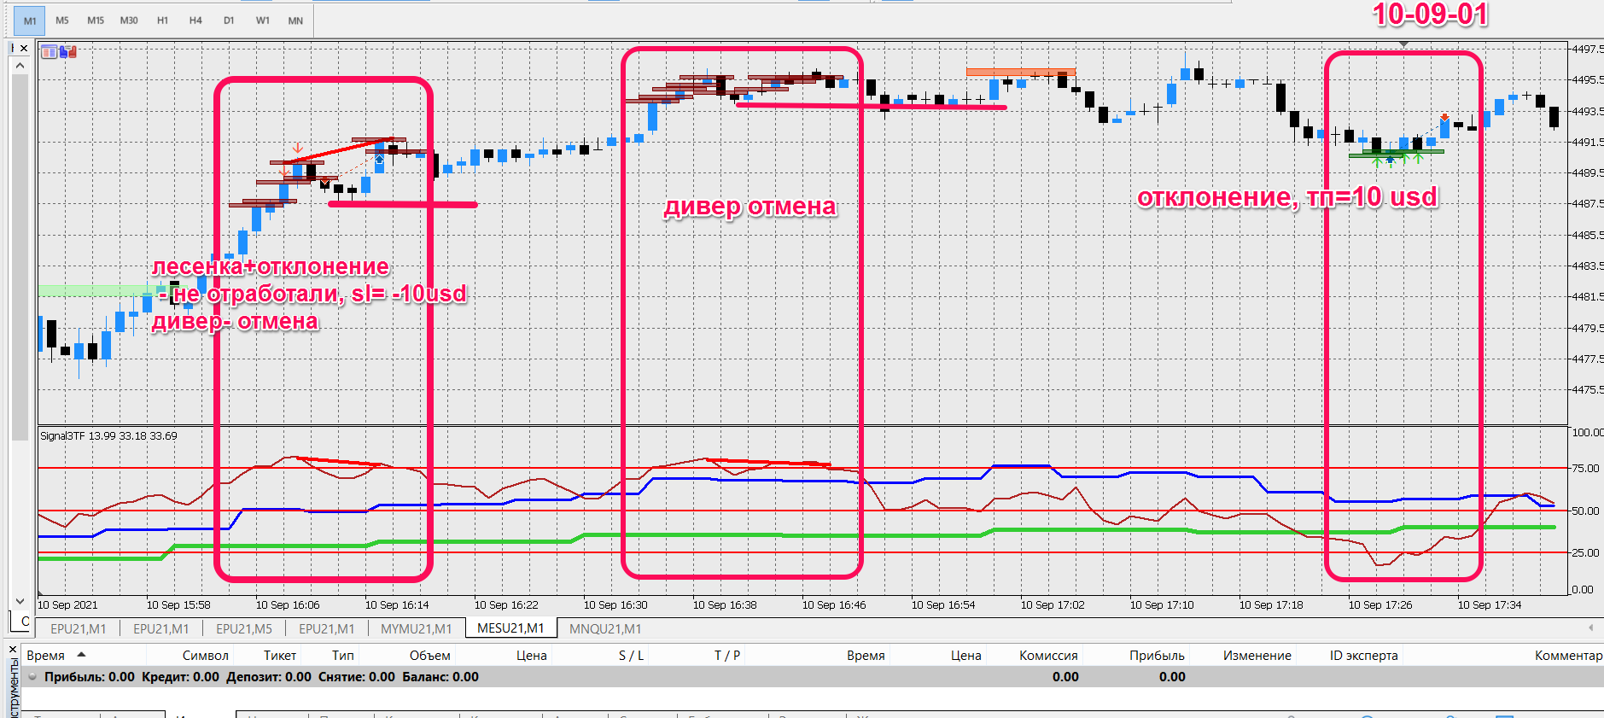
Task: Click the 10 Sep 16:46 time axis label
Action: tap(834, 604)
